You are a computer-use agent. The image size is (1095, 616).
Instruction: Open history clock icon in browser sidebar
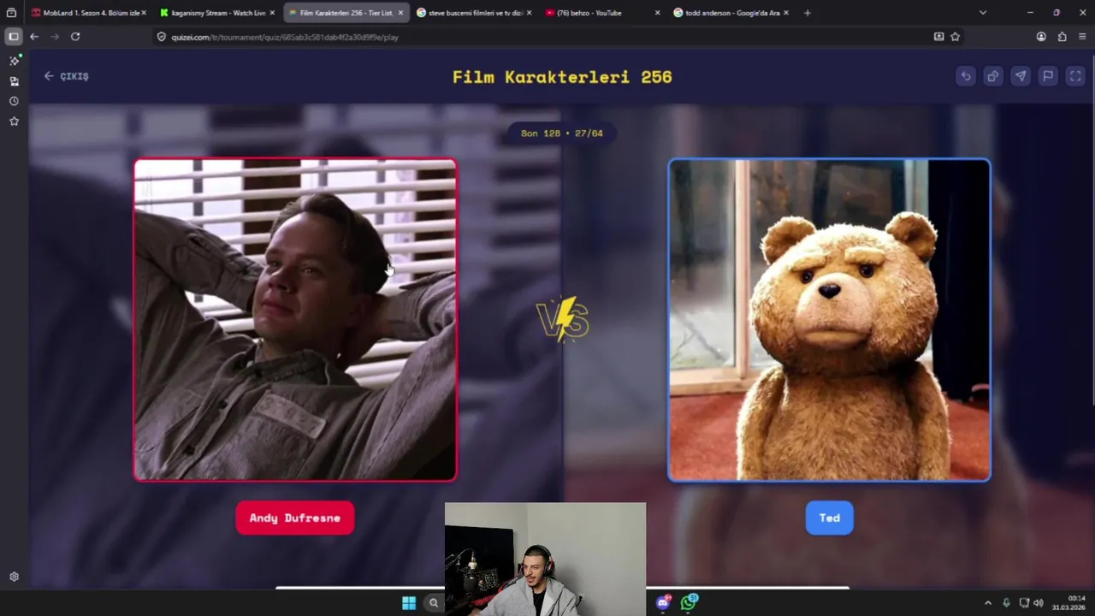(x=14, y=101)
